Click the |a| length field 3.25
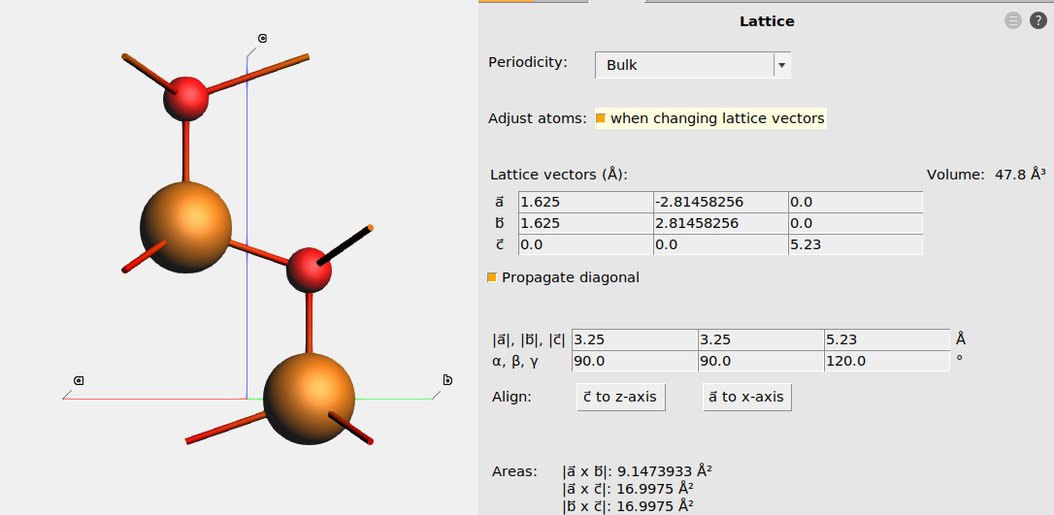1054x515 pixels. pos(634,339)
